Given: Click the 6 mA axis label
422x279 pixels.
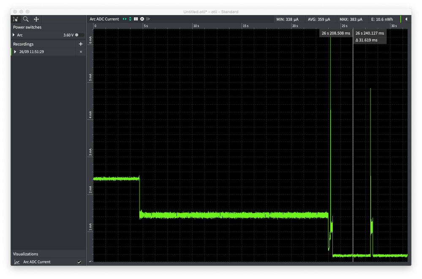Looking at the screenshot, I should [x=90, y=40].
